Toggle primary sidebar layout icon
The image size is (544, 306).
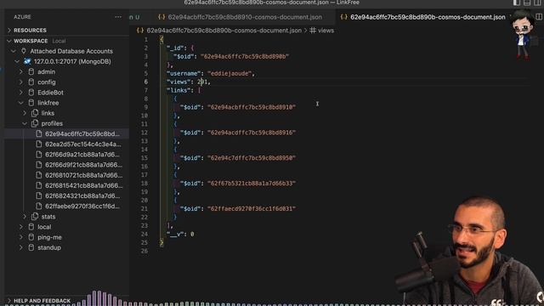[517, 3]
